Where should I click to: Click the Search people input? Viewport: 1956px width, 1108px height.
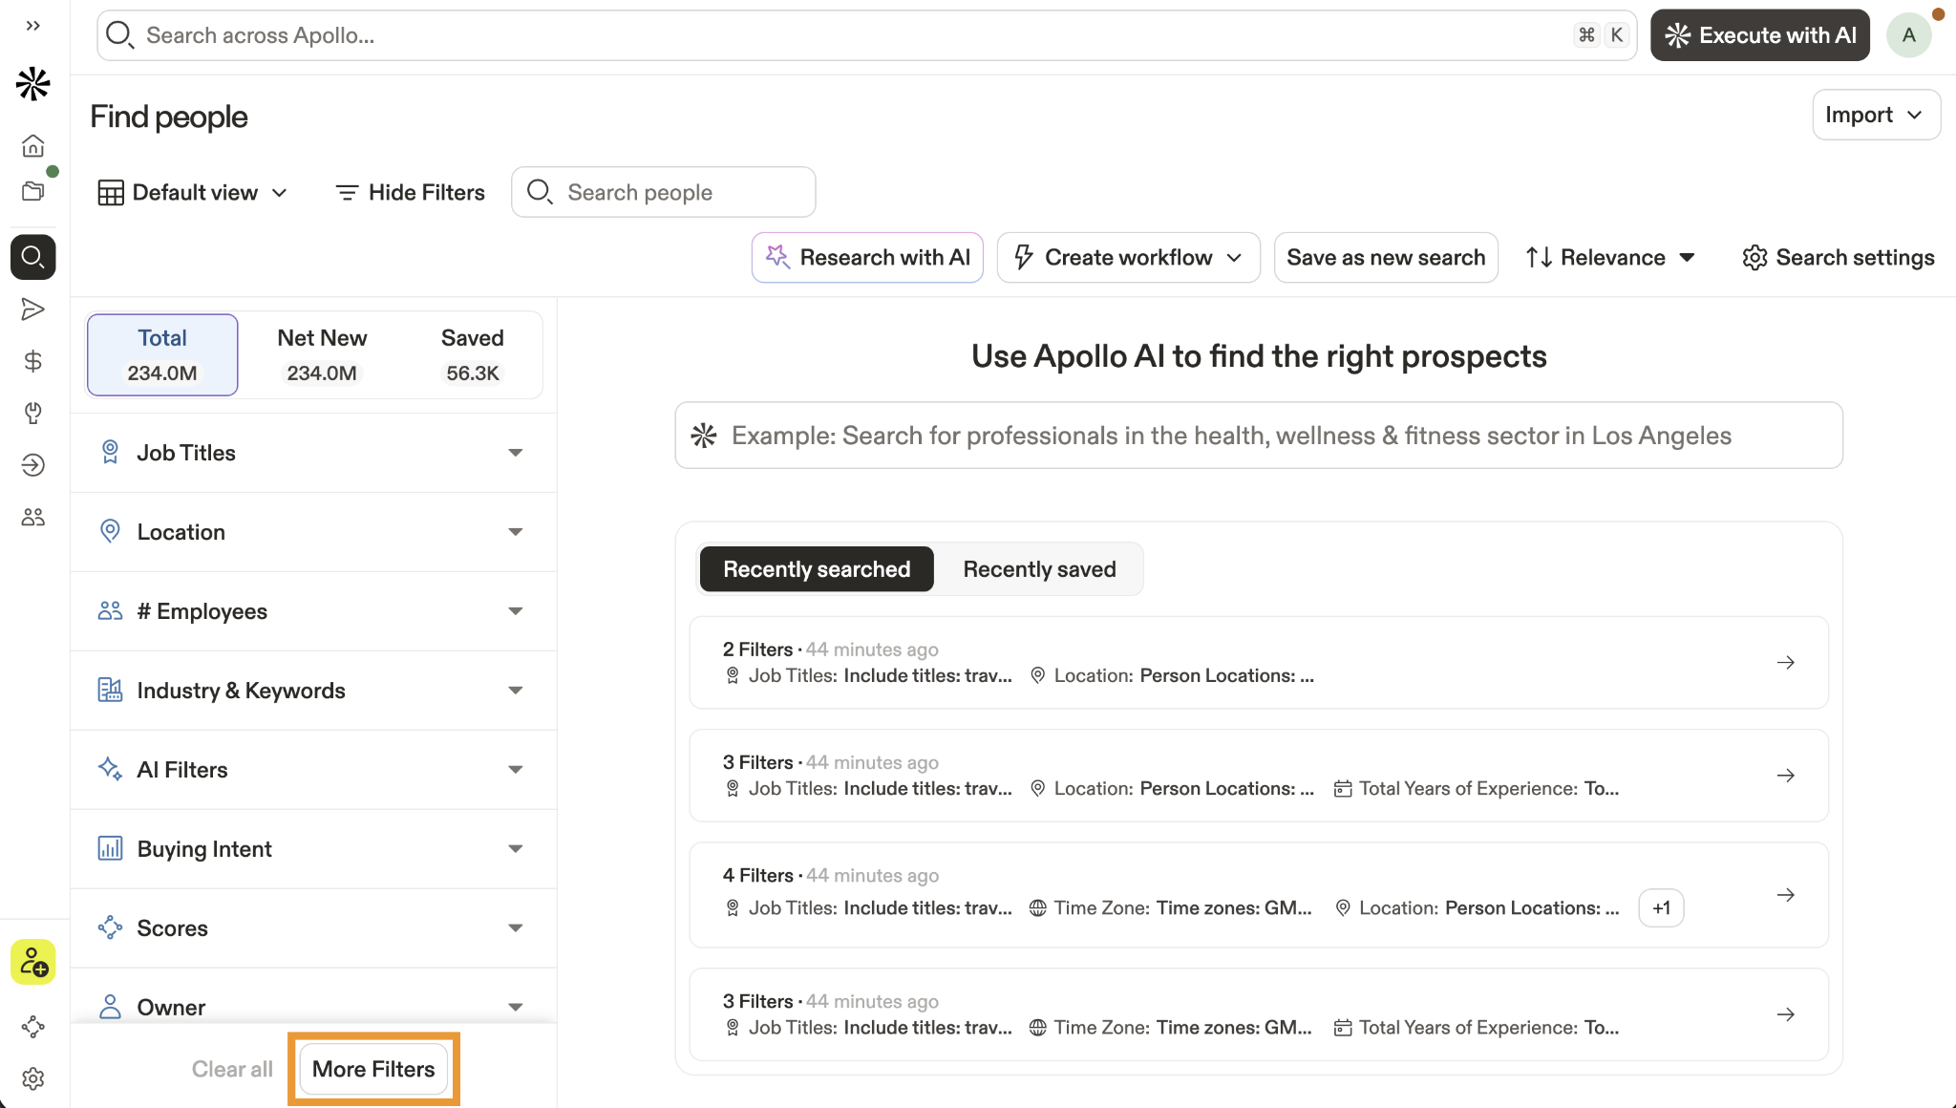(664, 192)
